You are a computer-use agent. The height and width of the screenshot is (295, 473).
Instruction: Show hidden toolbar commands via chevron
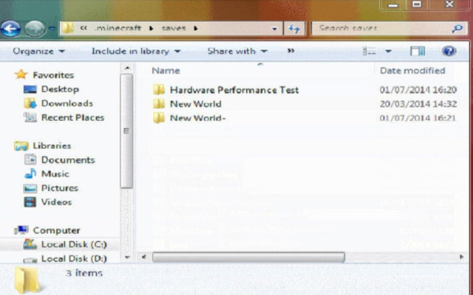tap(290, 52)
